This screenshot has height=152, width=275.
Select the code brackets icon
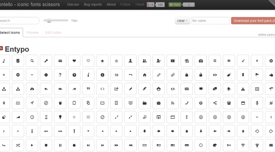point(102,89)
